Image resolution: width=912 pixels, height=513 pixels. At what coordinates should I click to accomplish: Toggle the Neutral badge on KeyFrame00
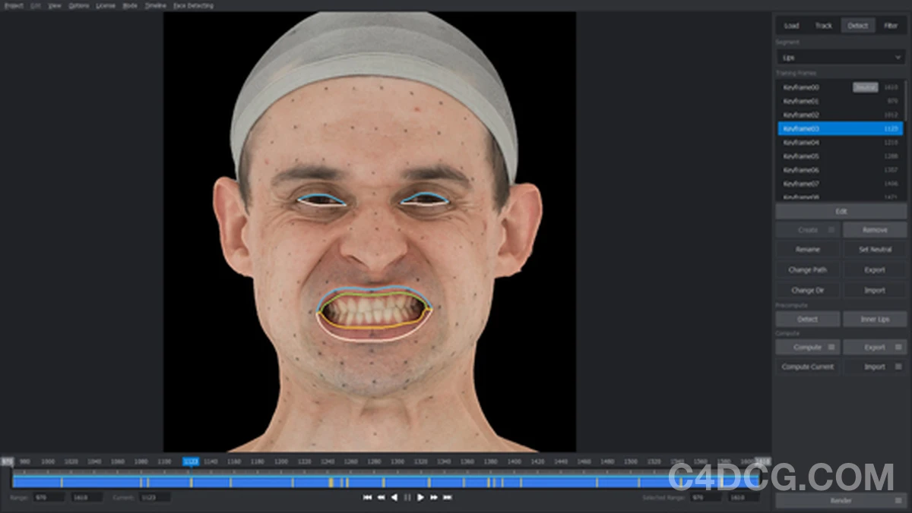point(865,87)
